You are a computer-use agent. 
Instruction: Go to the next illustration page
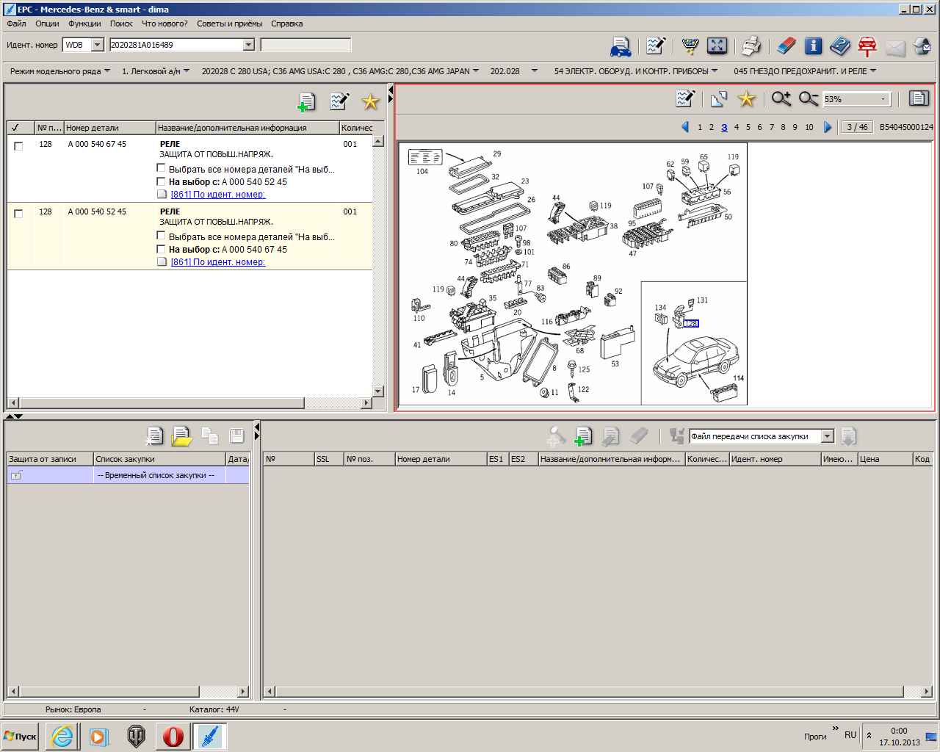828,127
